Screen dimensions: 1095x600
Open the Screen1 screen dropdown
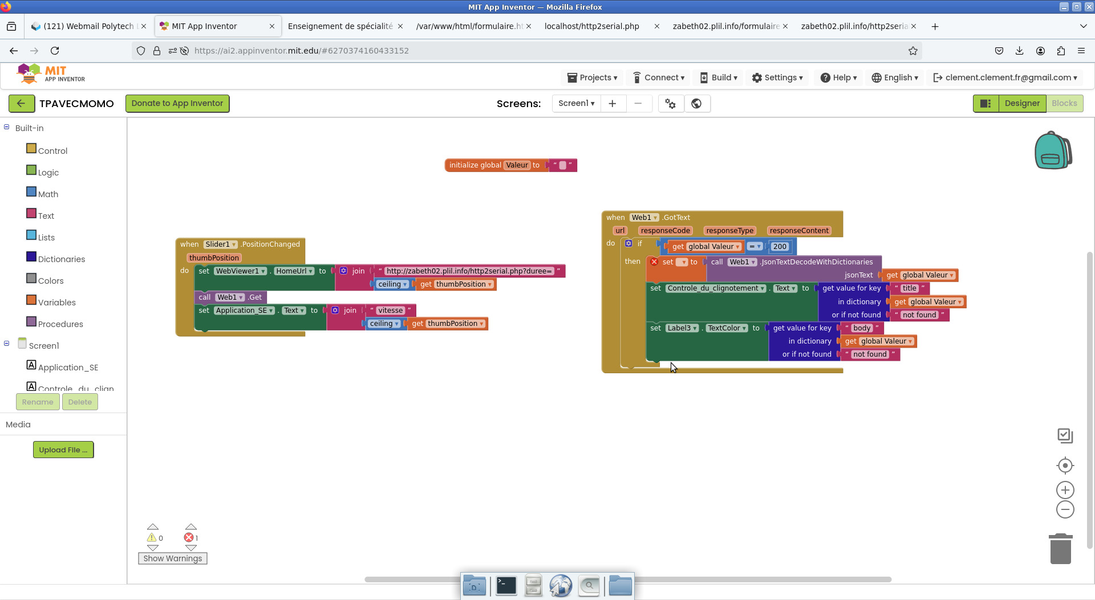(576, 103)
